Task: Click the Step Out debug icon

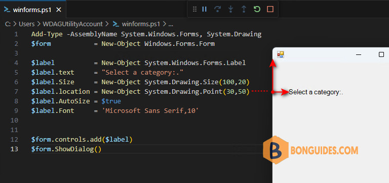Action: coord(244,10)
